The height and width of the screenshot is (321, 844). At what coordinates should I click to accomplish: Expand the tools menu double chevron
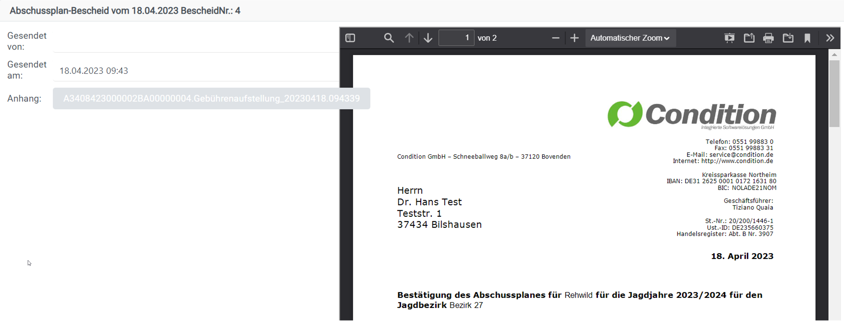coord(830,38)
